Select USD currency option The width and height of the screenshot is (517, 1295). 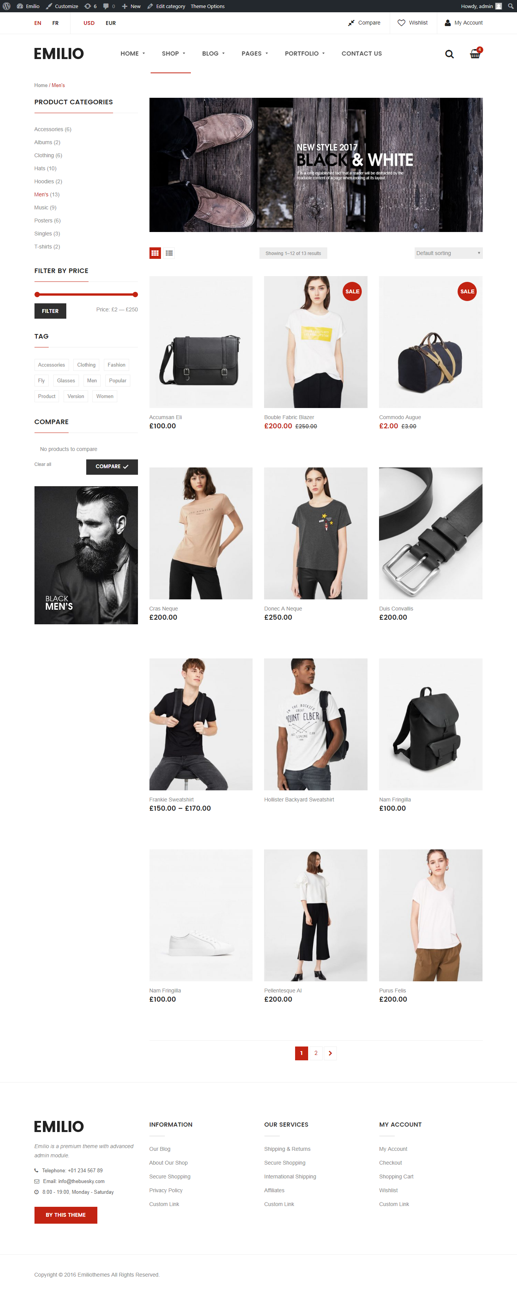coord(89,23)
